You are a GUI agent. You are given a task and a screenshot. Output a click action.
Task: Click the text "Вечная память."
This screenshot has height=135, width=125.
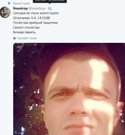point(24,32)
